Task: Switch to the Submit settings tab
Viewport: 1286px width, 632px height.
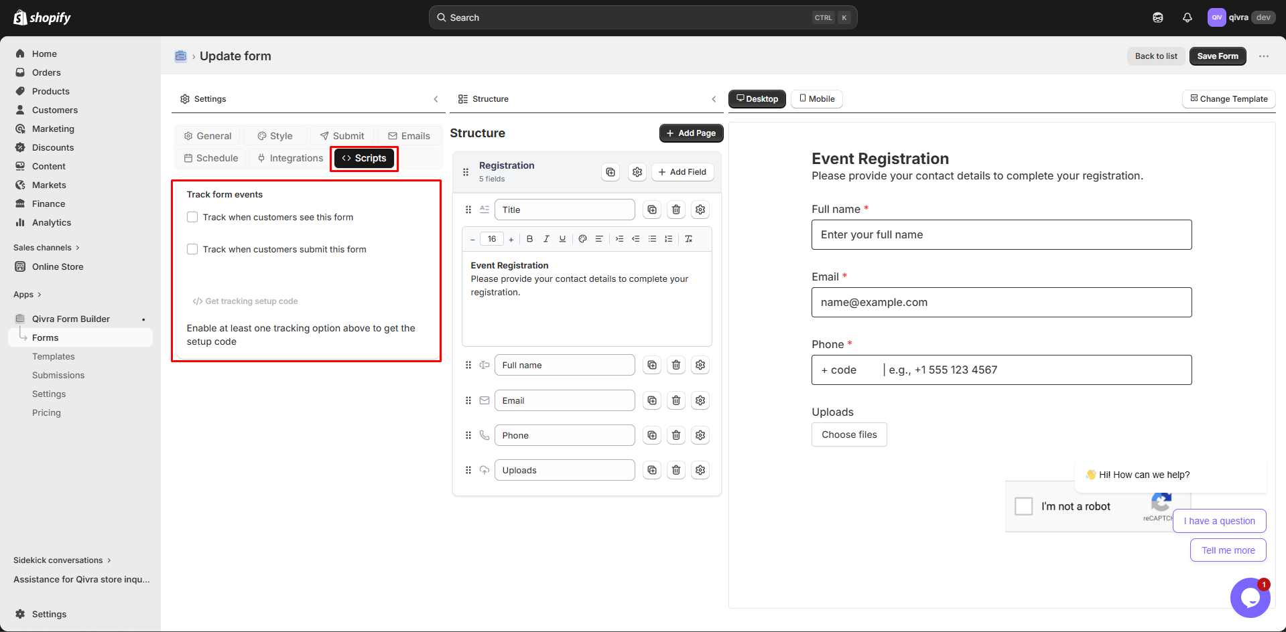Action: tap(342, 136)
